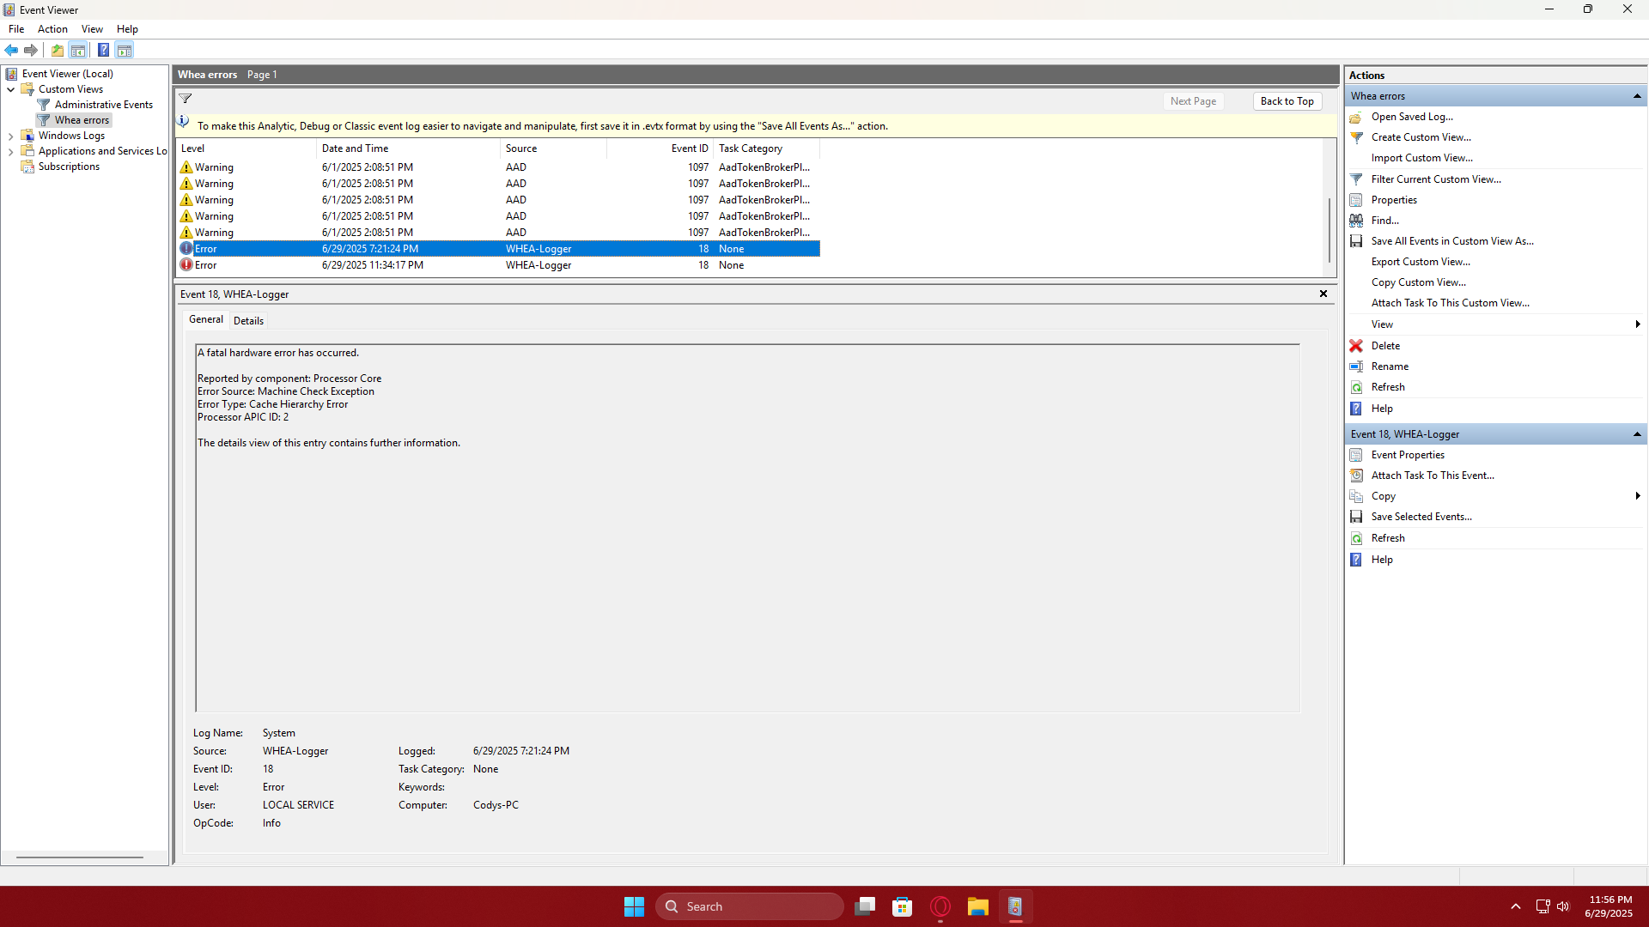Collapse the Whea errors actions section
Image resolution: width=1649 pixels, height=927 pixels.
pyautogui.click(x=1637, y=96)
